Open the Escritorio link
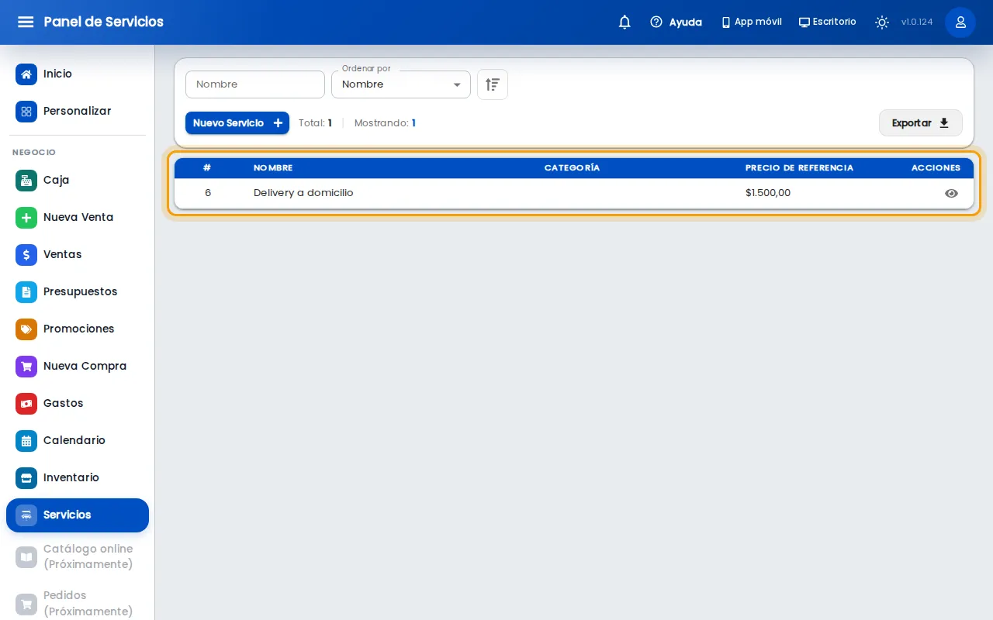 click(828, 22)
